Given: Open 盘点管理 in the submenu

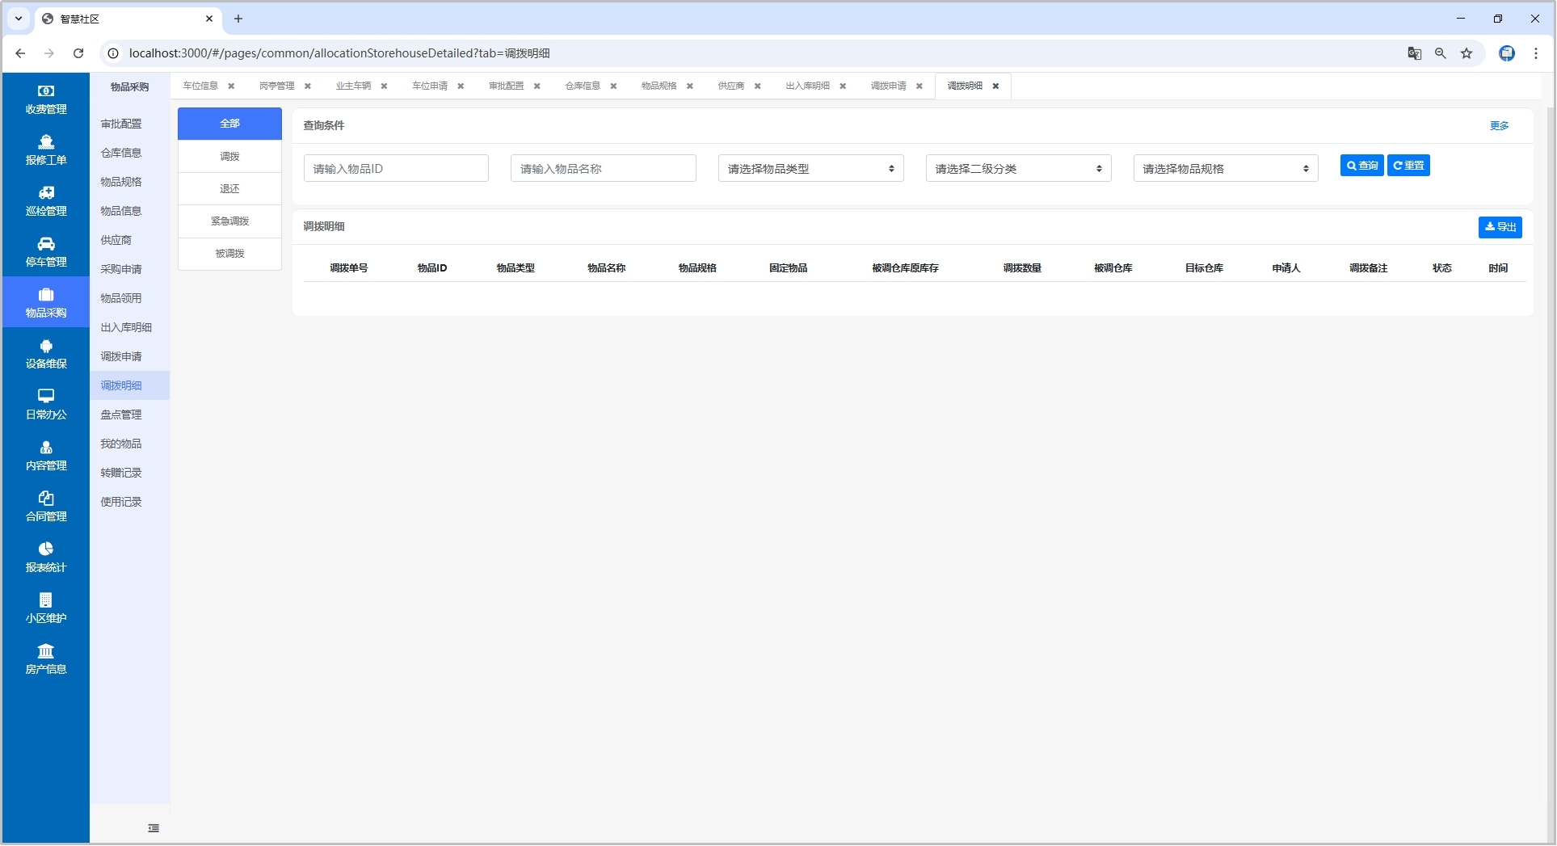Looking at the screenshot, I should (121, 415).
